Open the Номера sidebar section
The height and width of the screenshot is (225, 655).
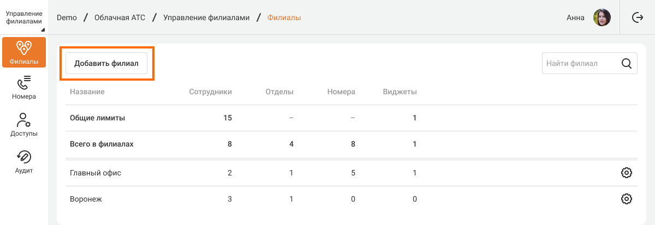(x=24, y=88)
